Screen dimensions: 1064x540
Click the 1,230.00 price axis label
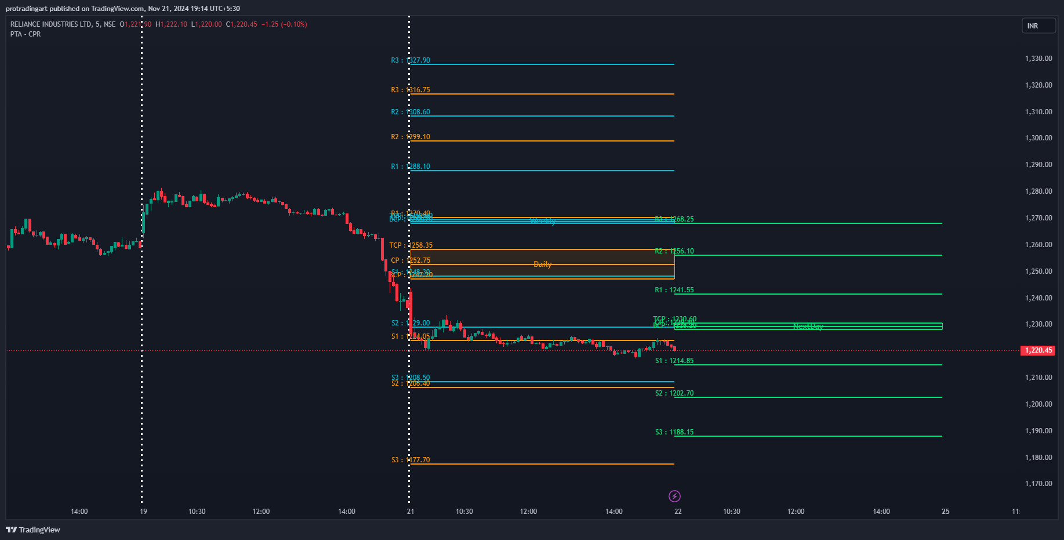(x=1038, y=324)
